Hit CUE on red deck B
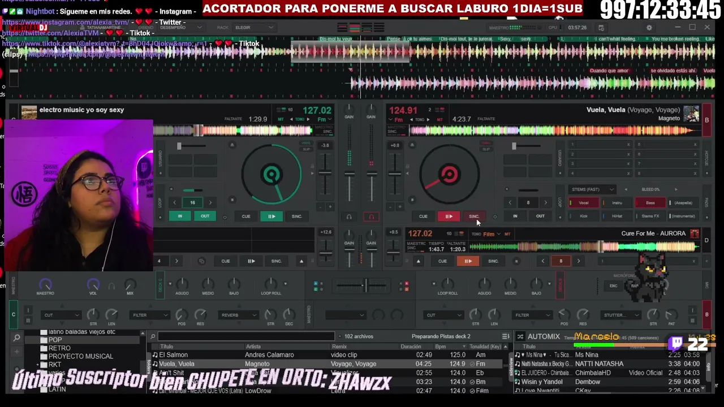 tap(423, 217)
